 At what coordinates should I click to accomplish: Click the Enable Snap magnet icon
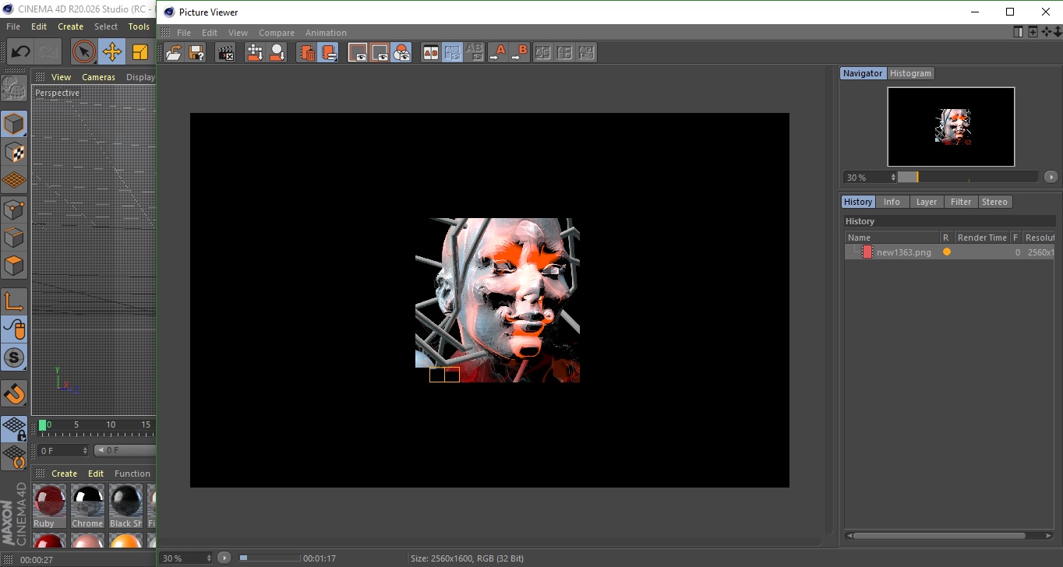point(14,394)
